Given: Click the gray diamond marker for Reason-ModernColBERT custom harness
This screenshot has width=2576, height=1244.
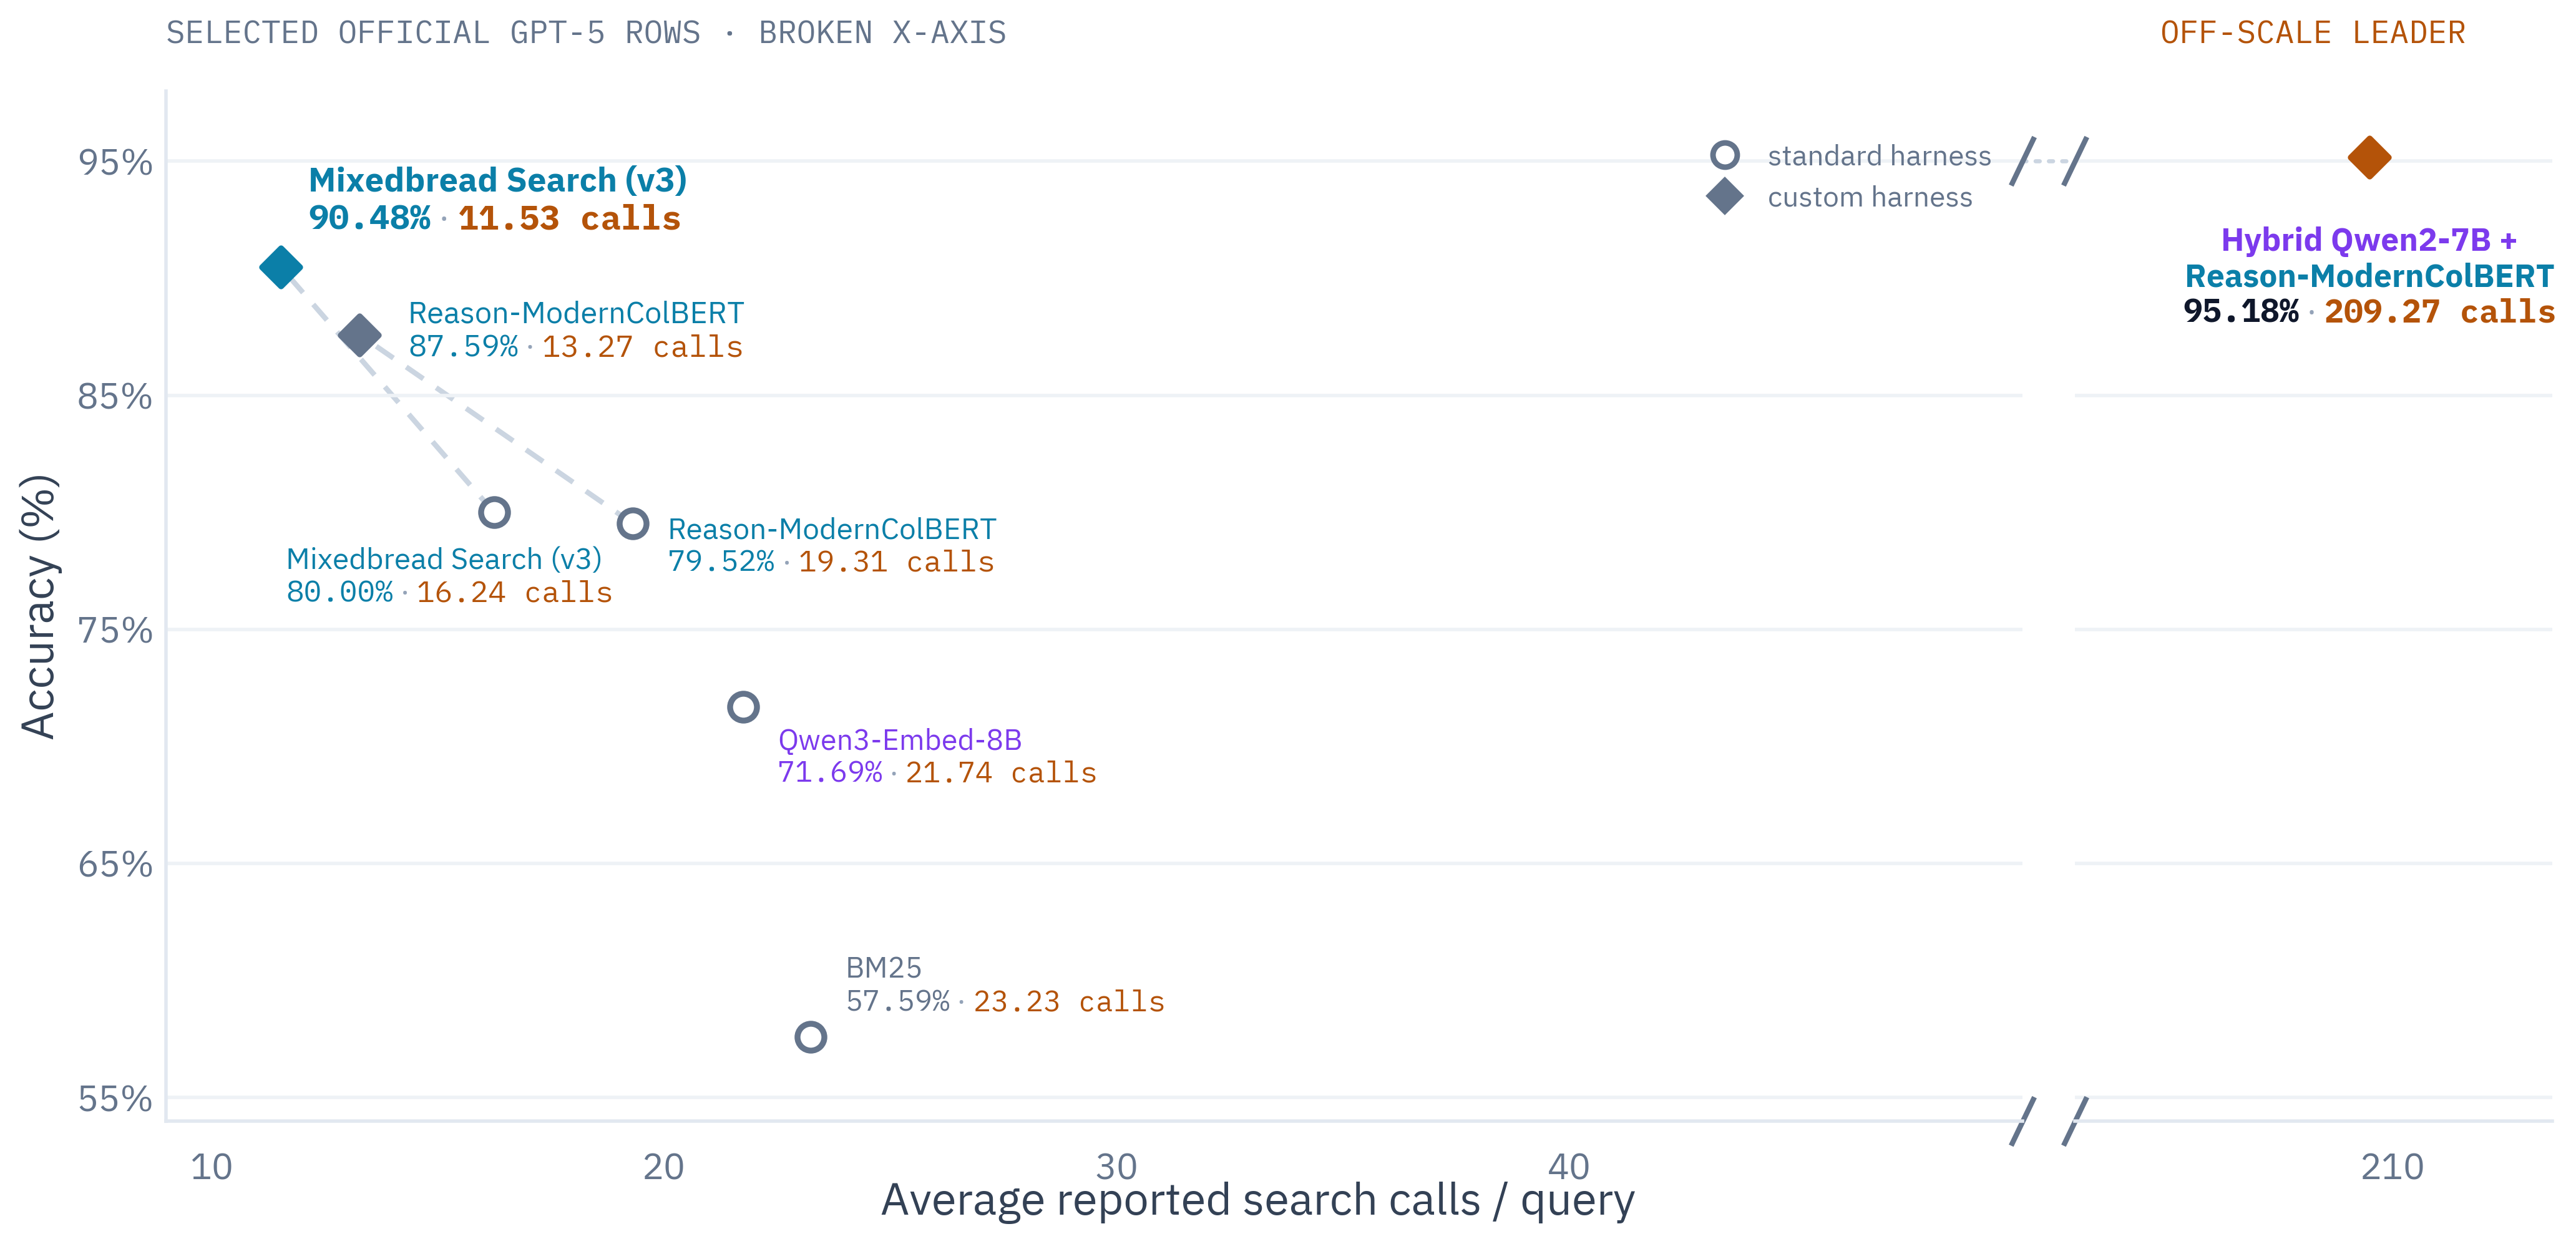Looking at the screenshot, I should coord(360,335).
